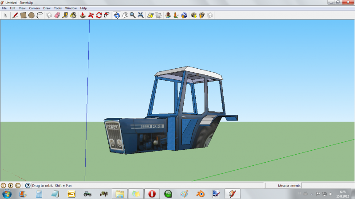The width and height of the screenshot is (355, 199).
Task: Expand the Window menu
Action: [71, 8]
